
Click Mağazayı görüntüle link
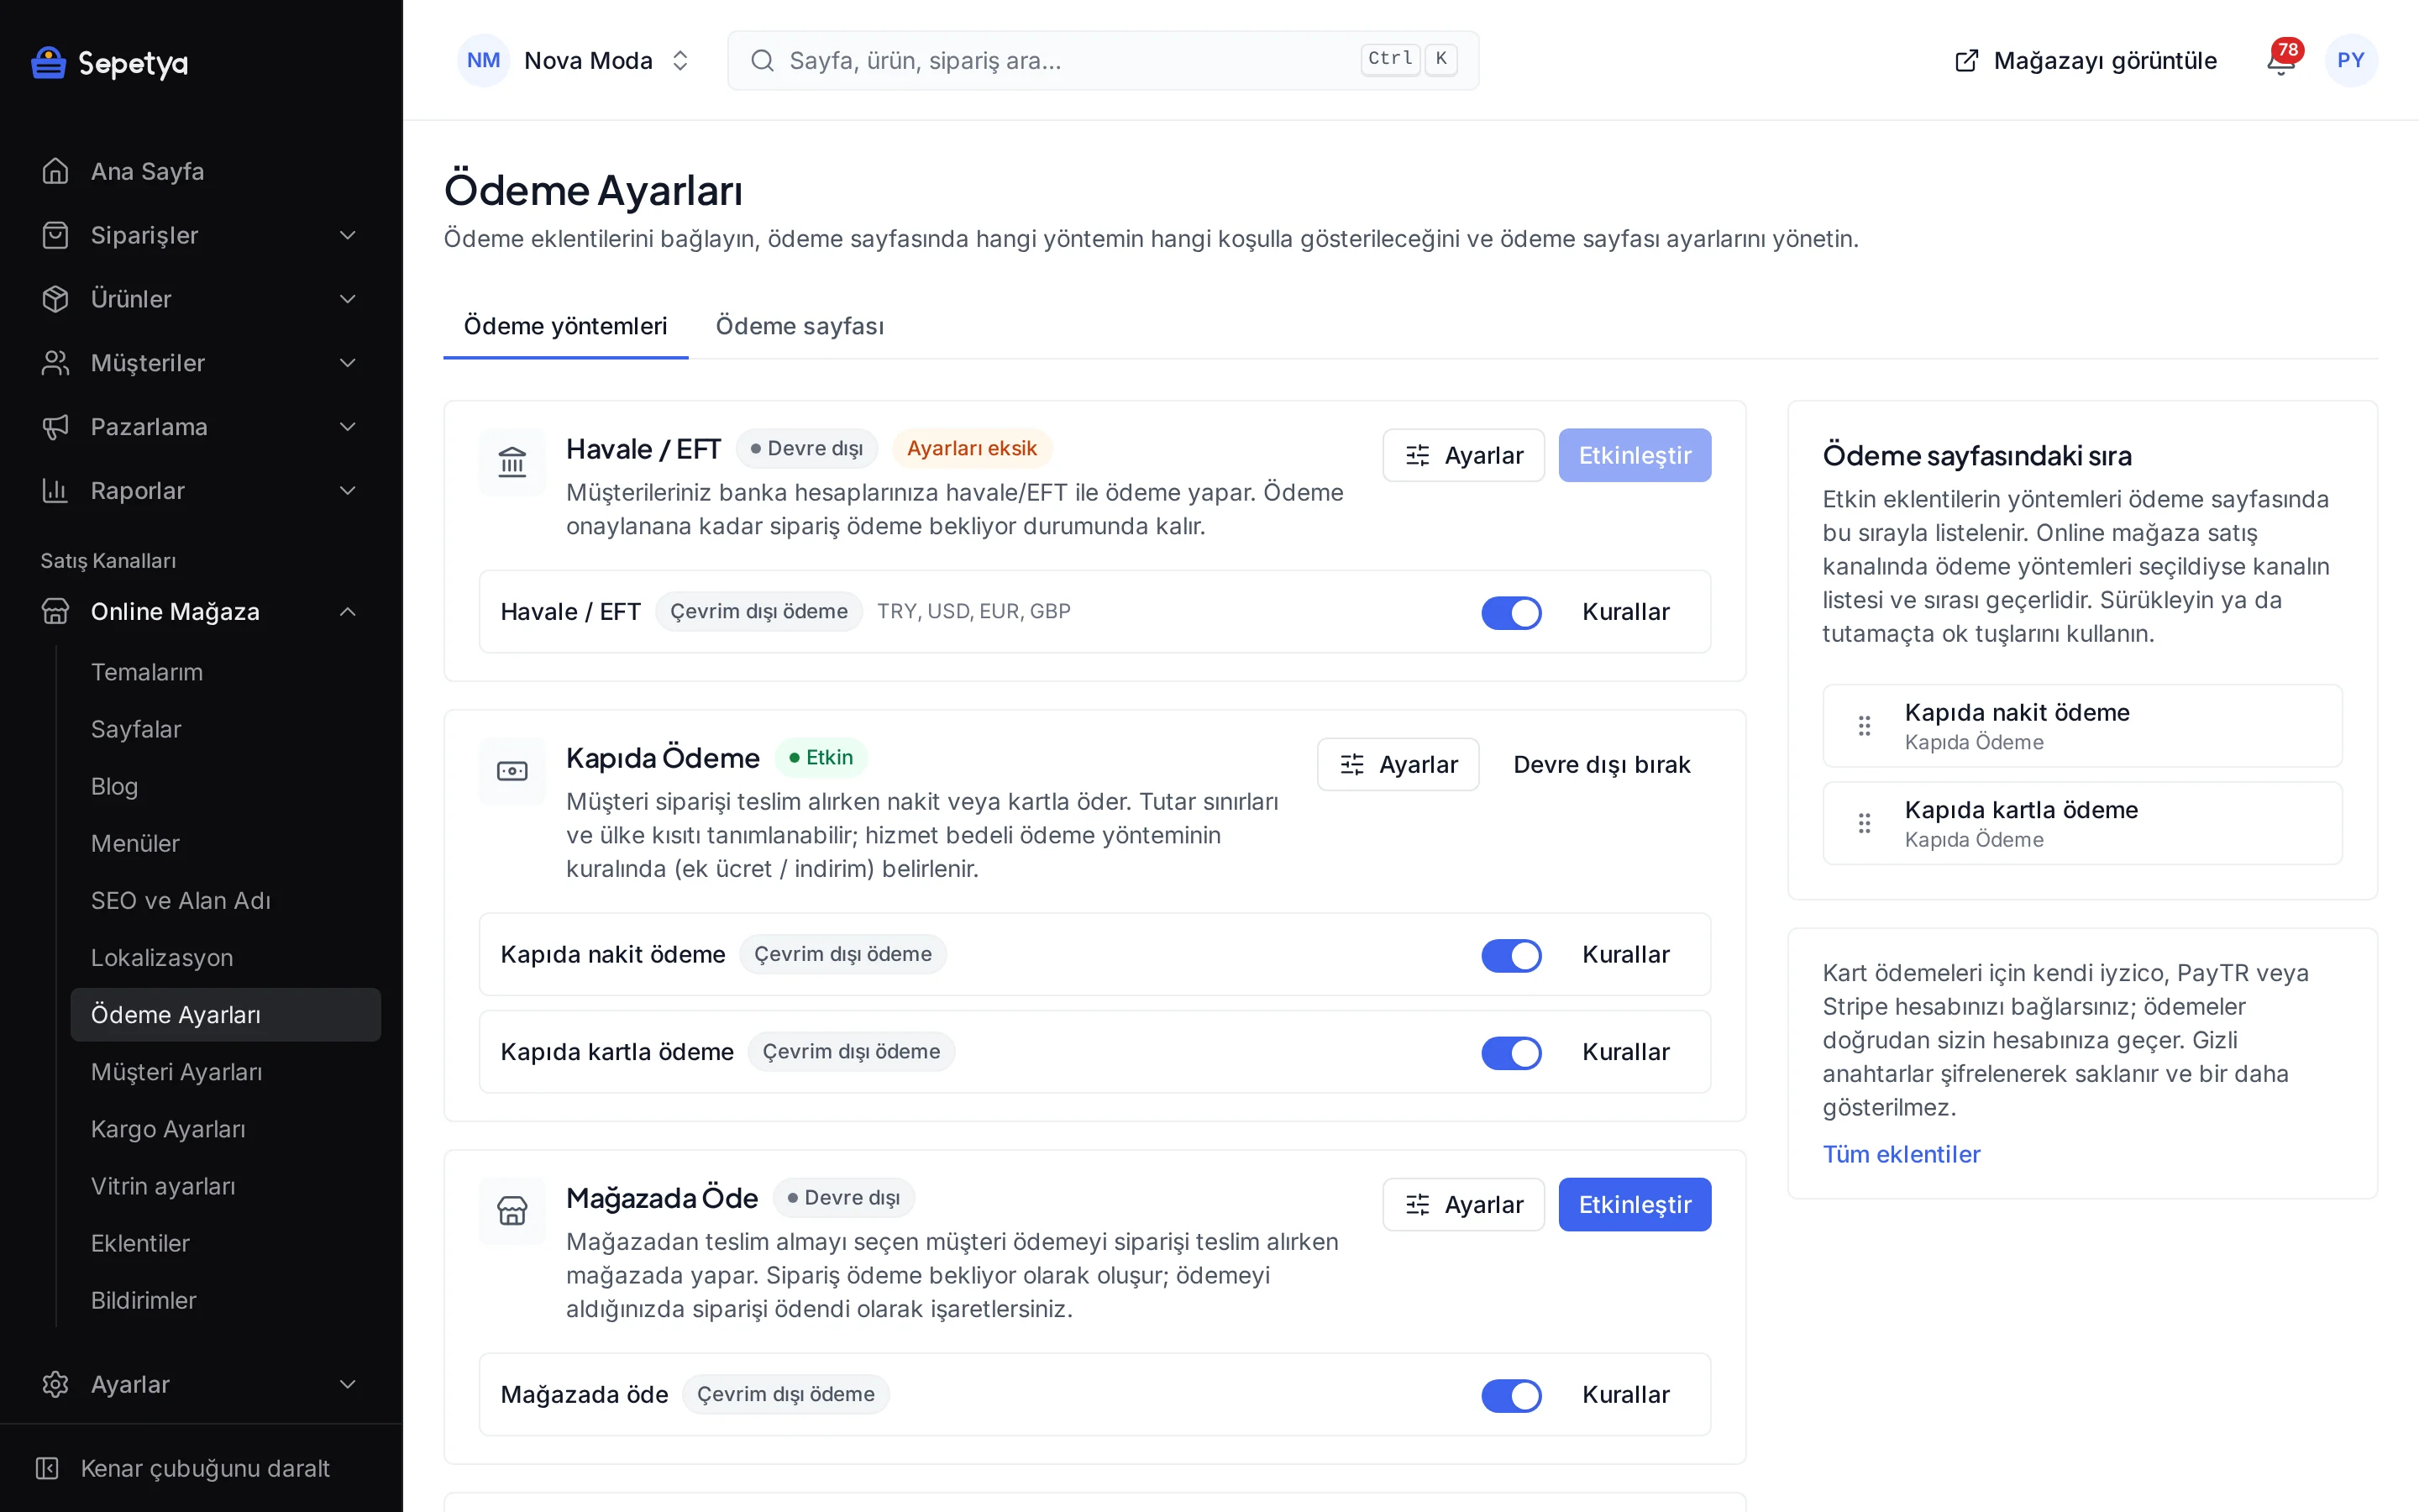2086,60
